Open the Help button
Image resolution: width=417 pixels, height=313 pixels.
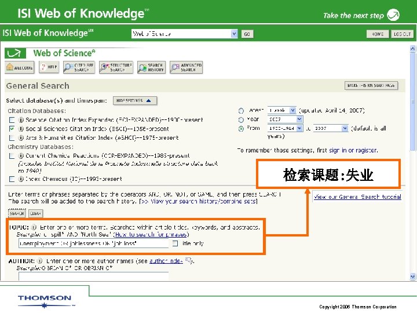pyautogui.click(x=49, y=67)
